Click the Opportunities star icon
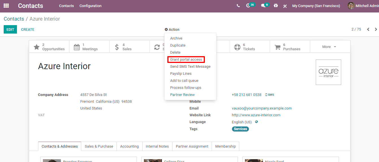 (37, 47)
